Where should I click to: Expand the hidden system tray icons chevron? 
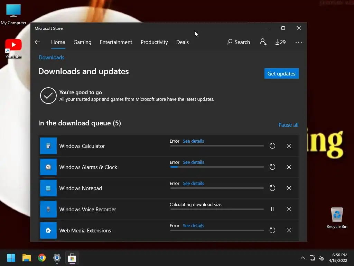click(303, 258)
